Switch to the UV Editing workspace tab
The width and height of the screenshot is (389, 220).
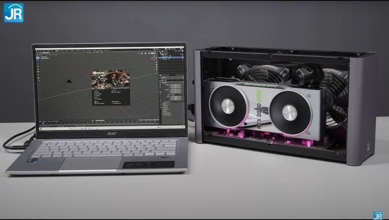(x=72, y=51)
